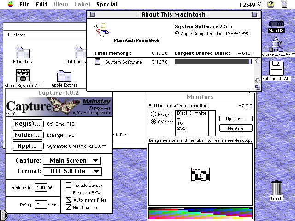Open the Capture Main Screen popup

click(x=72, y=161)
